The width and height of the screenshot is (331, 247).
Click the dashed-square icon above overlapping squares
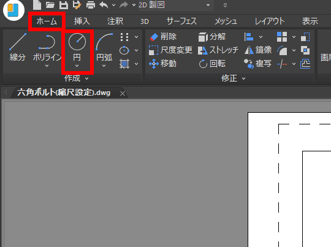[x=305, y=37]
